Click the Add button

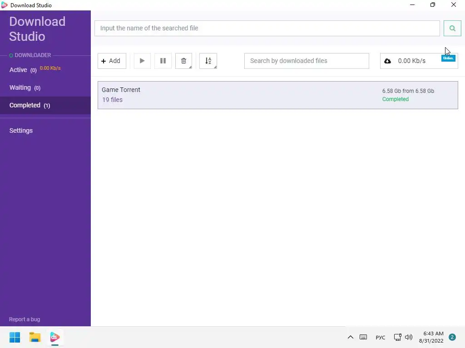pos(112,61)
